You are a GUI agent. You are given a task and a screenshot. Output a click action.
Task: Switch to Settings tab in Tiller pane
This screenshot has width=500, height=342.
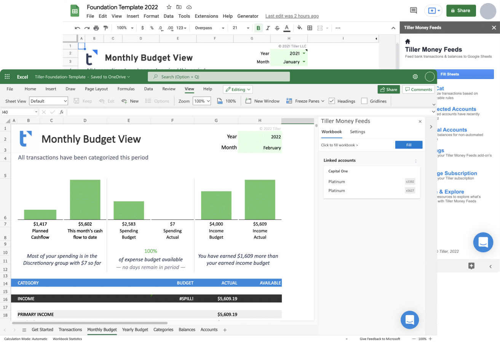[x=358, y=132]
